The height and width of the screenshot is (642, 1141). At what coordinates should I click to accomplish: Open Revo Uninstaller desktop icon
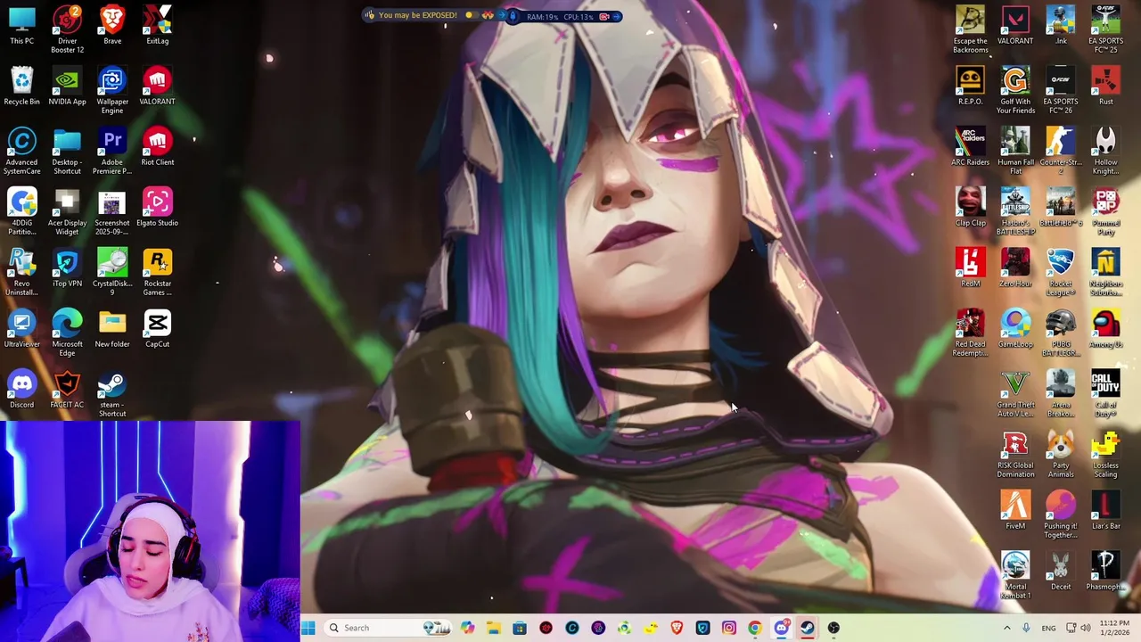(21, 272)
